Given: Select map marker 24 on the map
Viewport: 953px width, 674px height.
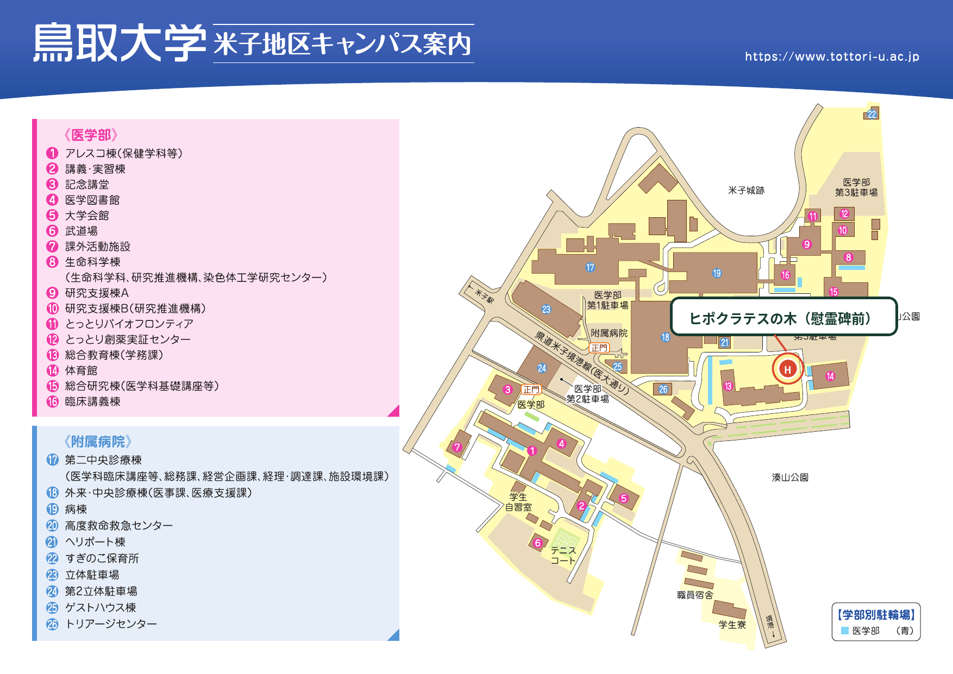Looking at the screenshot, I should point(542,368).
